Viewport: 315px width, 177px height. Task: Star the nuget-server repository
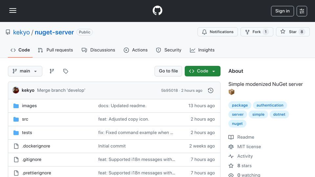[x=293, y=32]
